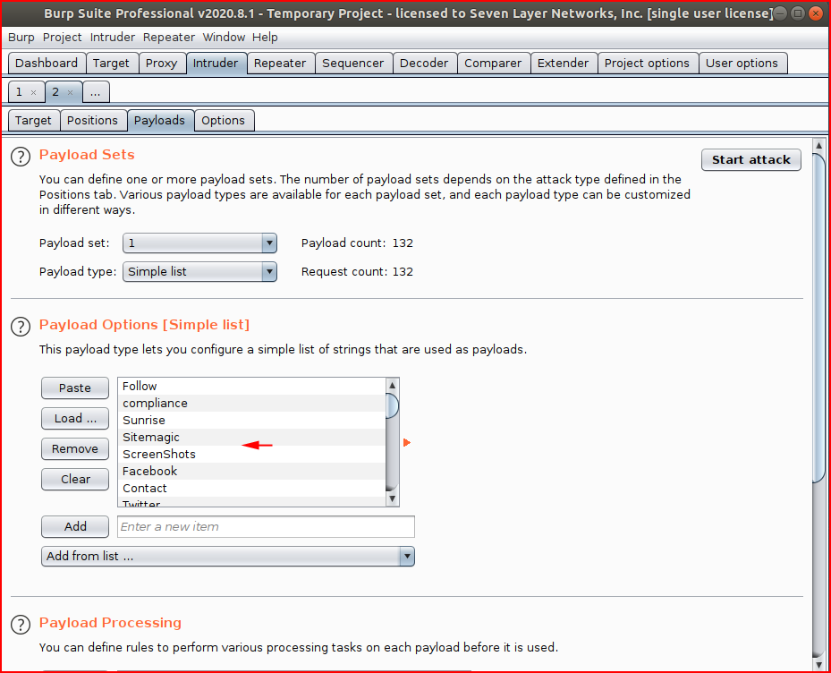Switch to the Extender tab
This screenshot has width=831, height=673.
563,64
